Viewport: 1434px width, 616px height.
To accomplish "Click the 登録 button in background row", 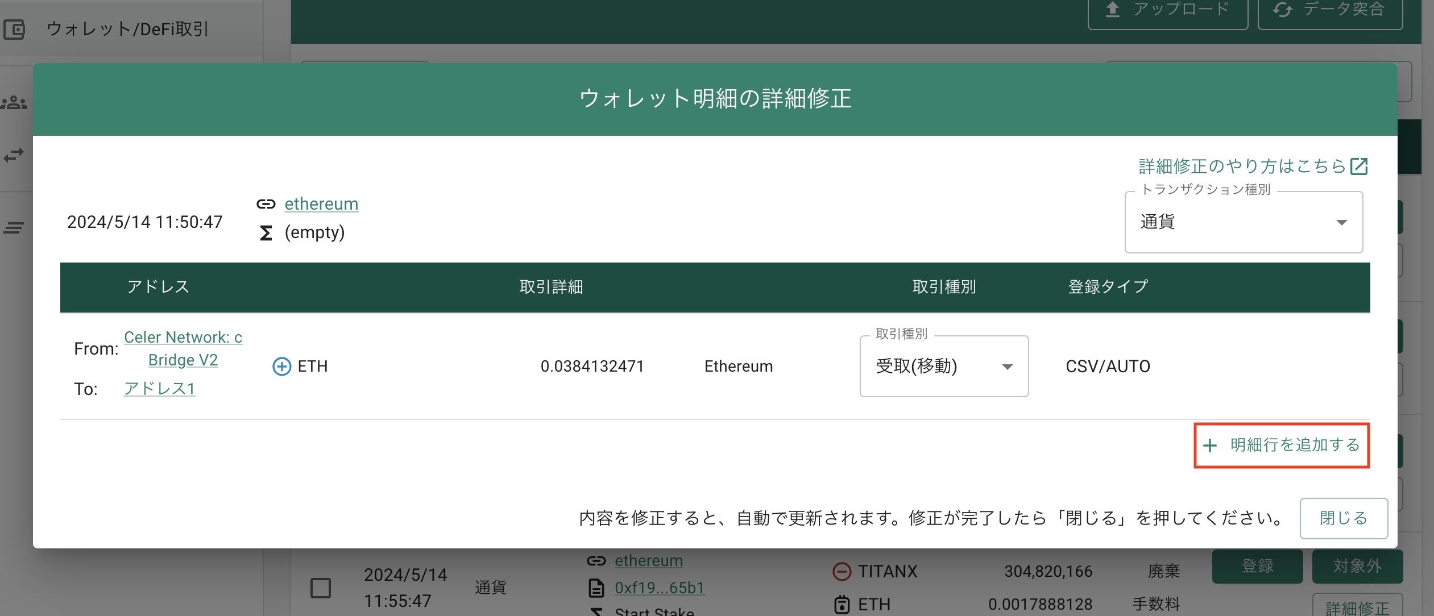I will click(x=1257, y=566).
